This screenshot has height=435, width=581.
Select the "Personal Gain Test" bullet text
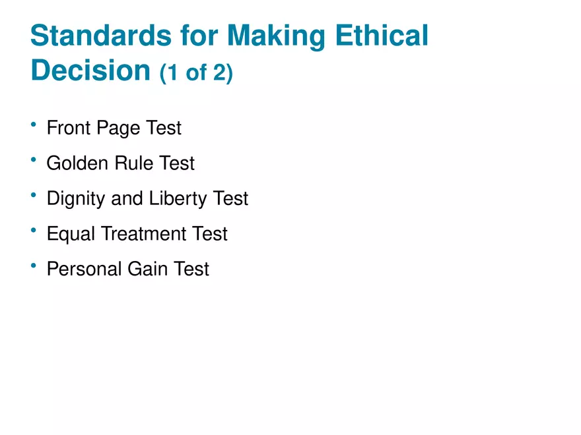tap(127, 269)
